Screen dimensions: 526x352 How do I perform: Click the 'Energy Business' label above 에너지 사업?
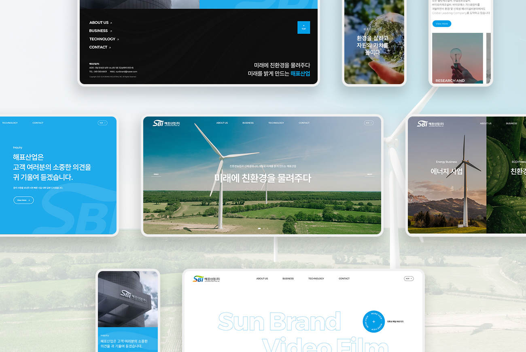446,162
